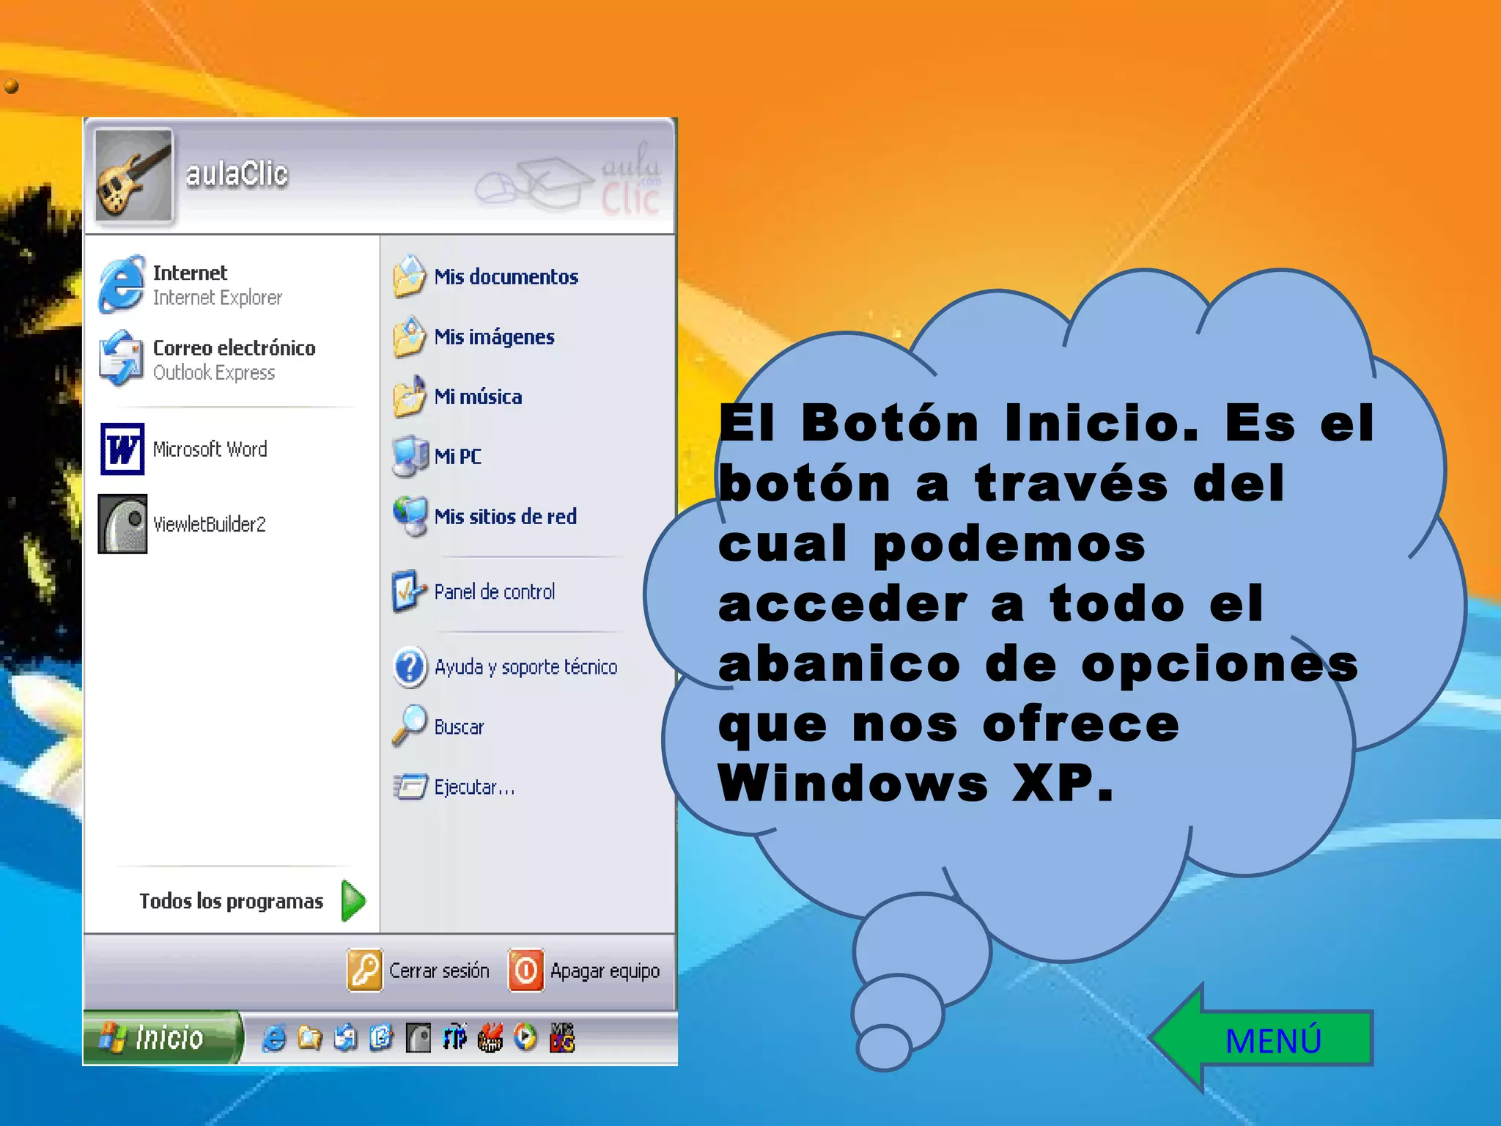Image resolution: width=1501 pixels, height=1126 pixels.
Task: Click 'ViewletBuilder2' label text
Action: (210, 524)
